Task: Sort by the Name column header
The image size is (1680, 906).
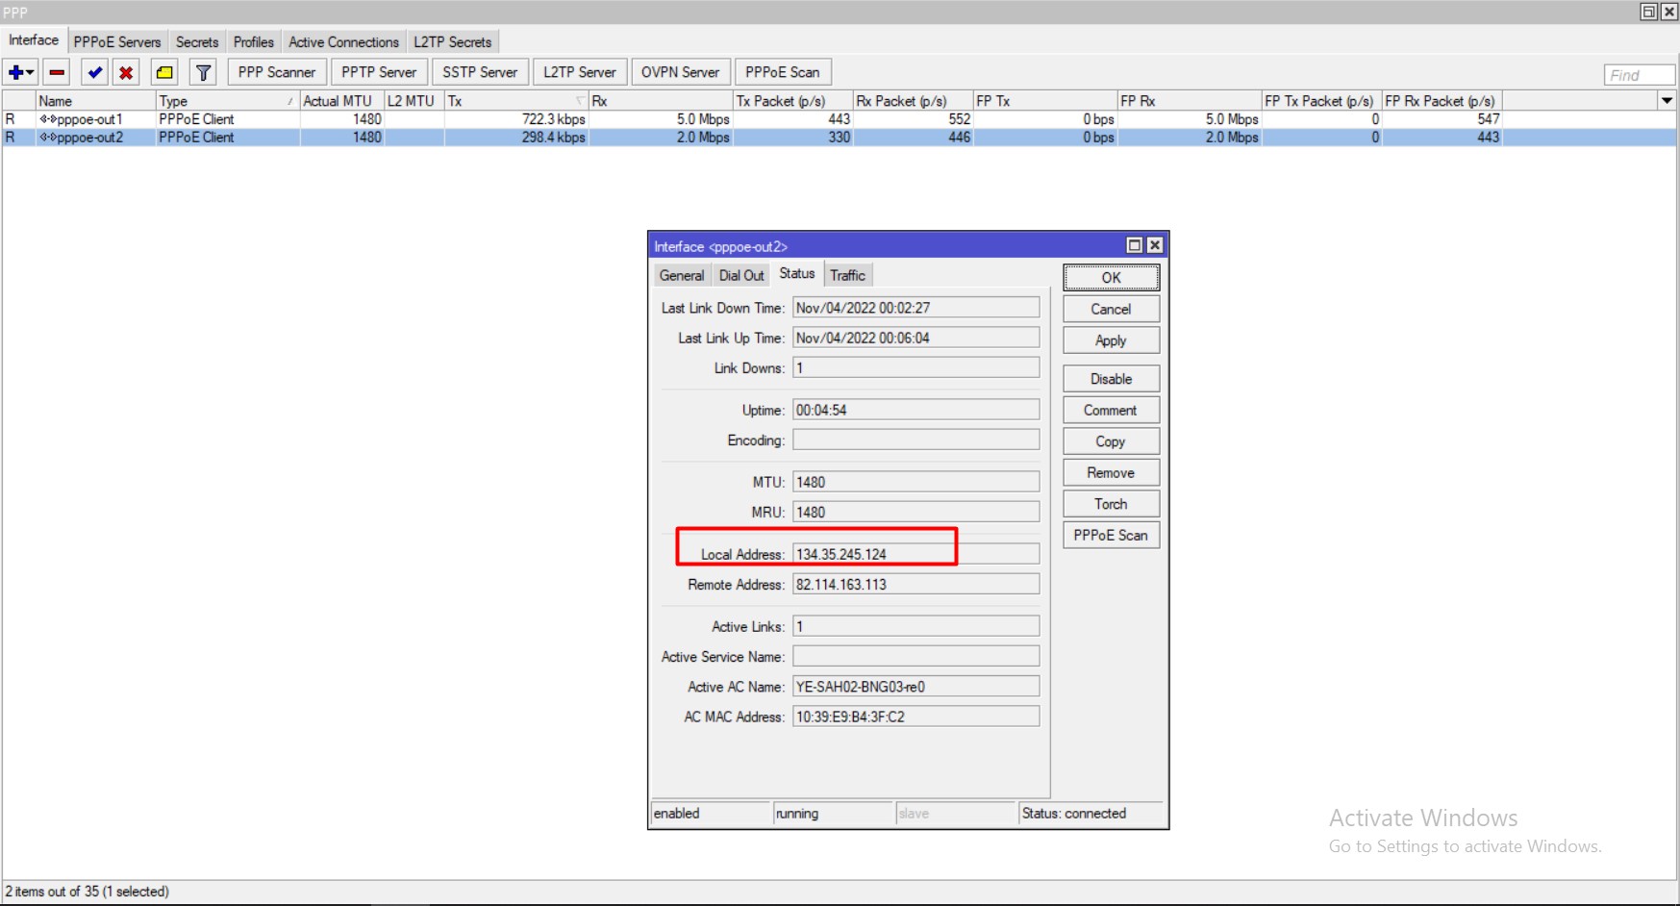Action: coord(95,101)
